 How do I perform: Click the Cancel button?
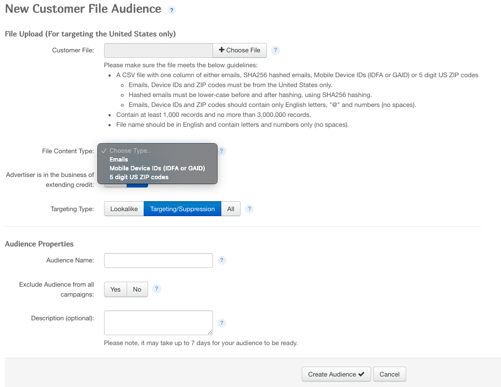click(389, 374)
